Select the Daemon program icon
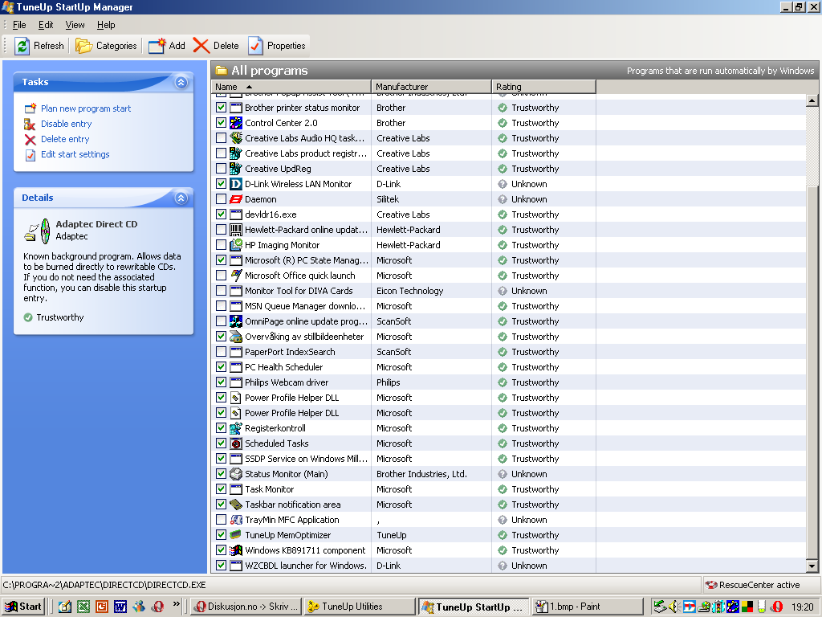Screen dimensions: 822x617 (x=236, y=199)
